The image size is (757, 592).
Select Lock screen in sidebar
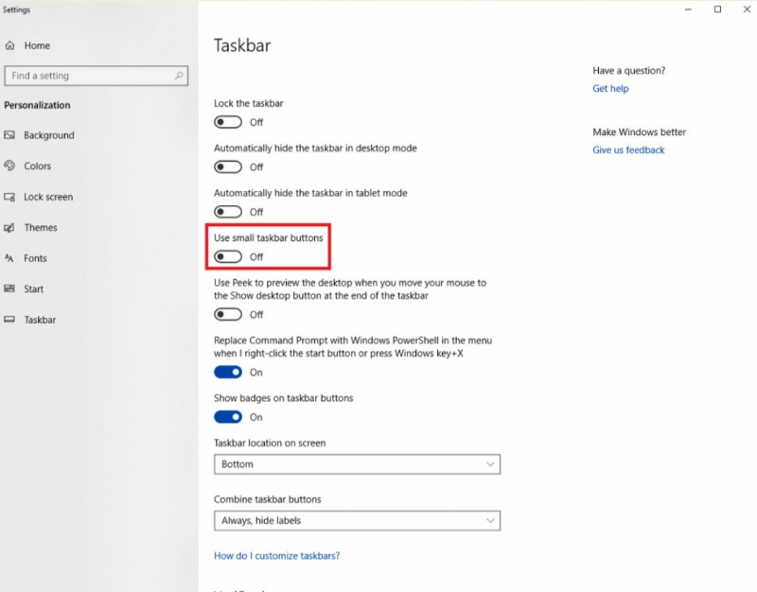pyautogui.click(x=48, y=197)
